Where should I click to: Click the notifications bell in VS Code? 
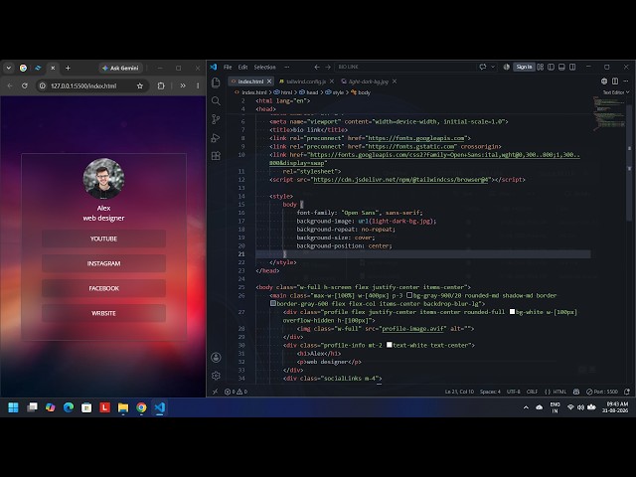pos(627,392)
